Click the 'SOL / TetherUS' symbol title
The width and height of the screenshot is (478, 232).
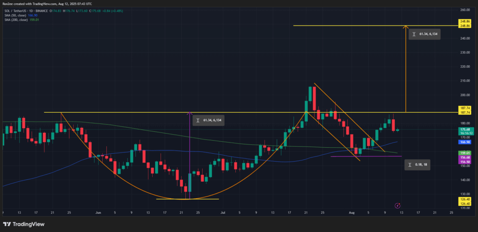[x=15, y=11]
